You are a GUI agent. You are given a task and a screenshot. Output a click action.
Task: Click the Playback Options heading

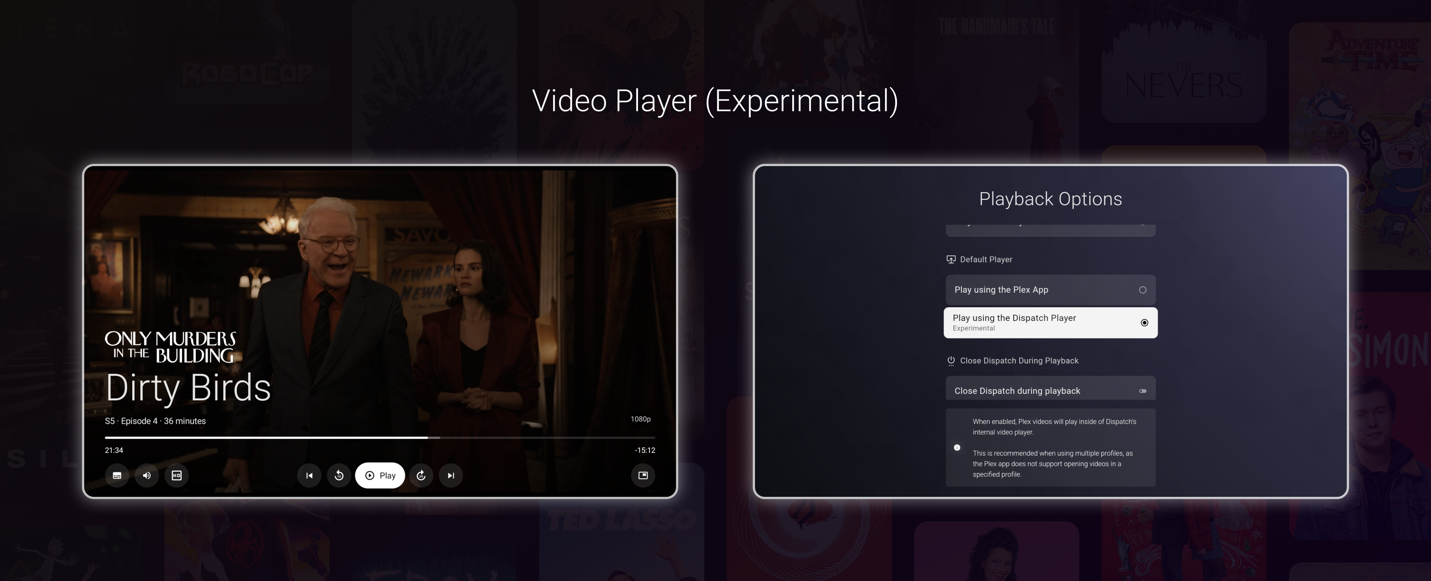coord(1051,199)
